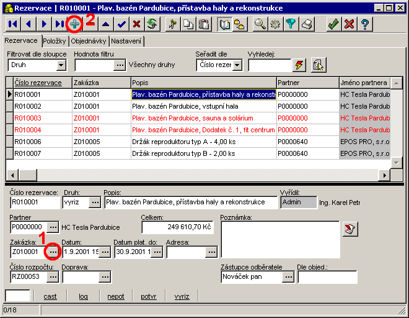Viewport: 409px width, 318px height.
Task: Click the green plus add-record icon
Action: click(x=74, y=24)
